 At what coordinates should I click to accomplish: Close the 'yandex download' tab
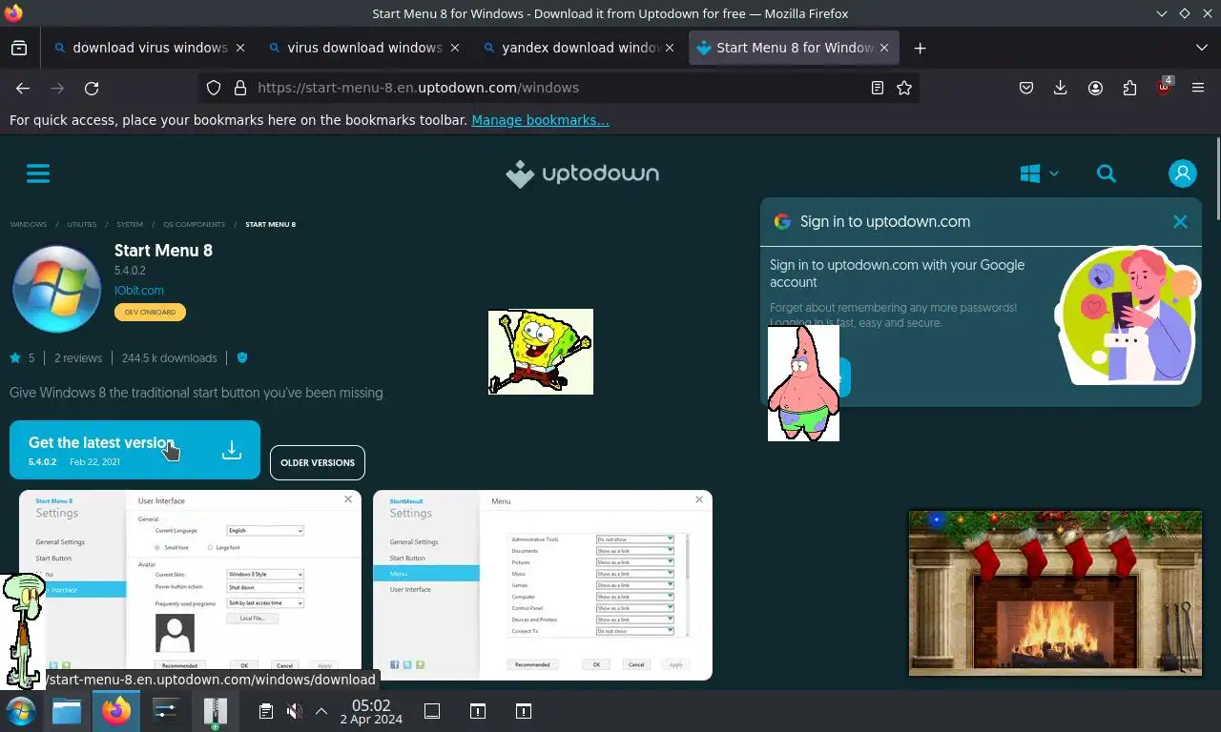coord(670,48)
